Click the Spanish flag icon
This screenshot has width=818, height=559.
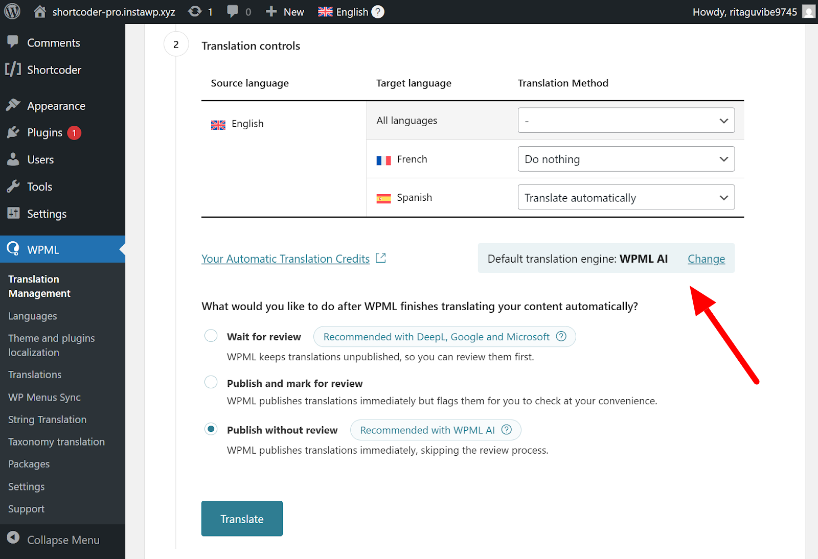tap(383, 199)
